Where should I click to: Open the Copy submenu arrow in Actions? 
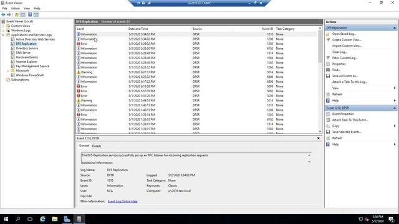pyautogui.click(x=395, y=126)
